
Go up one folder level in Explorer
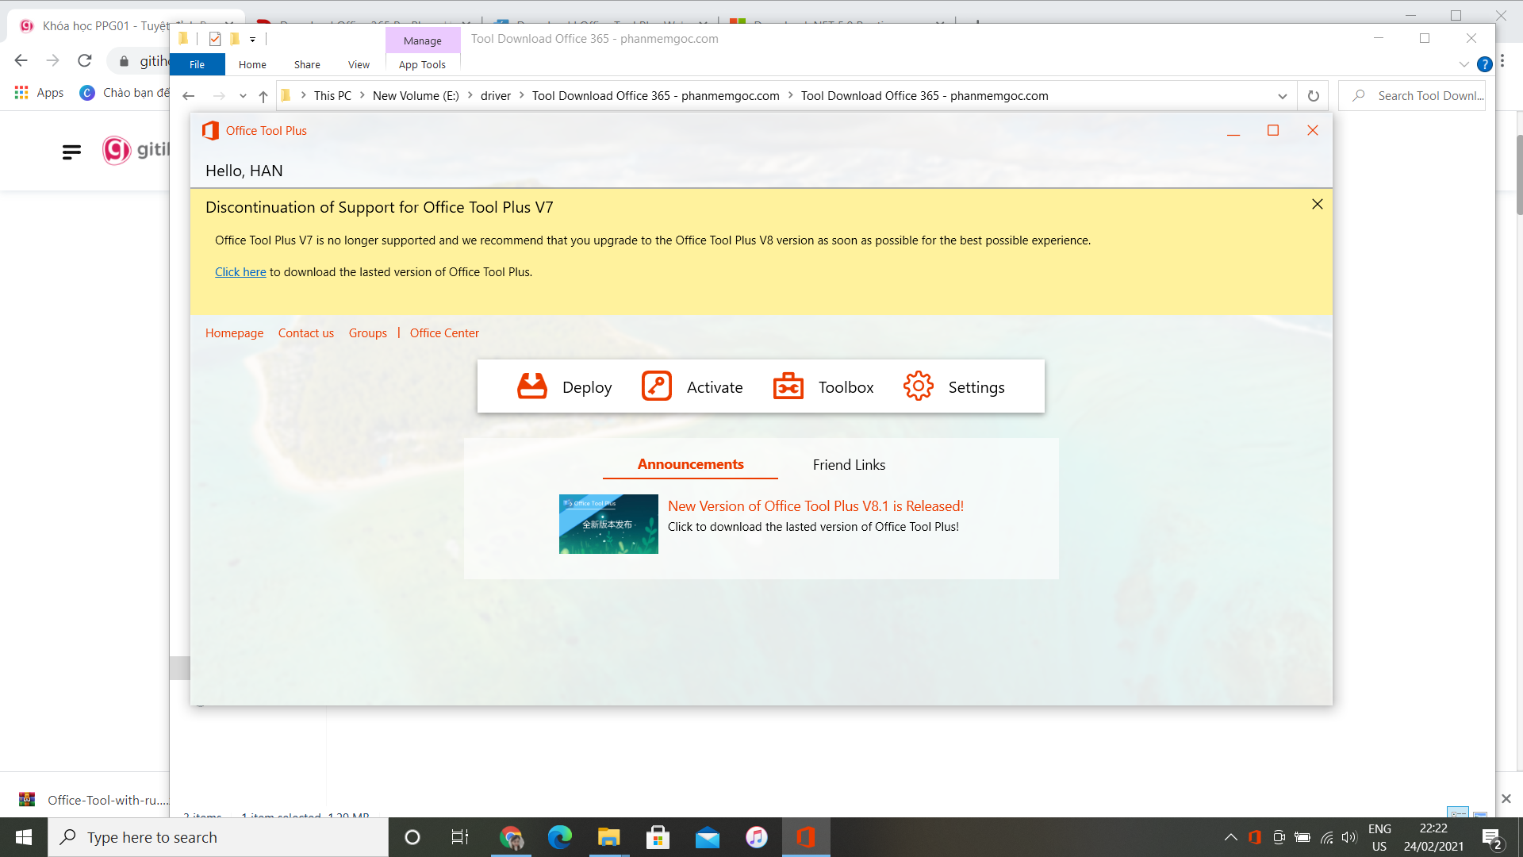click(x=263, y=96)
